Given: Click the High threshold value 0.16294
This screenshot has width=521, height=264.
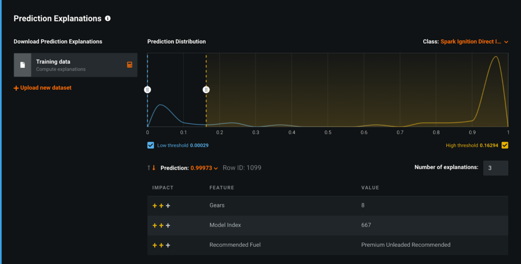Looking at the screenshot, I should (489, 145).
